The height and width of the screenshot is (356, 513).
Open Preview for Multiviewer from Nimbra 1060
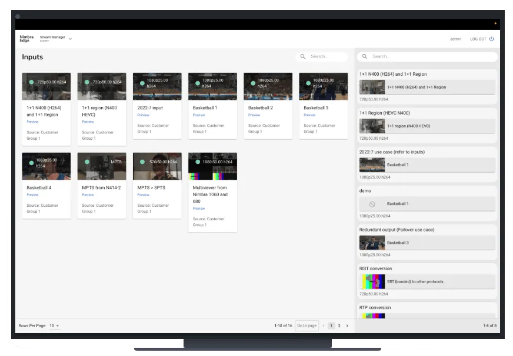click(199, 209)
